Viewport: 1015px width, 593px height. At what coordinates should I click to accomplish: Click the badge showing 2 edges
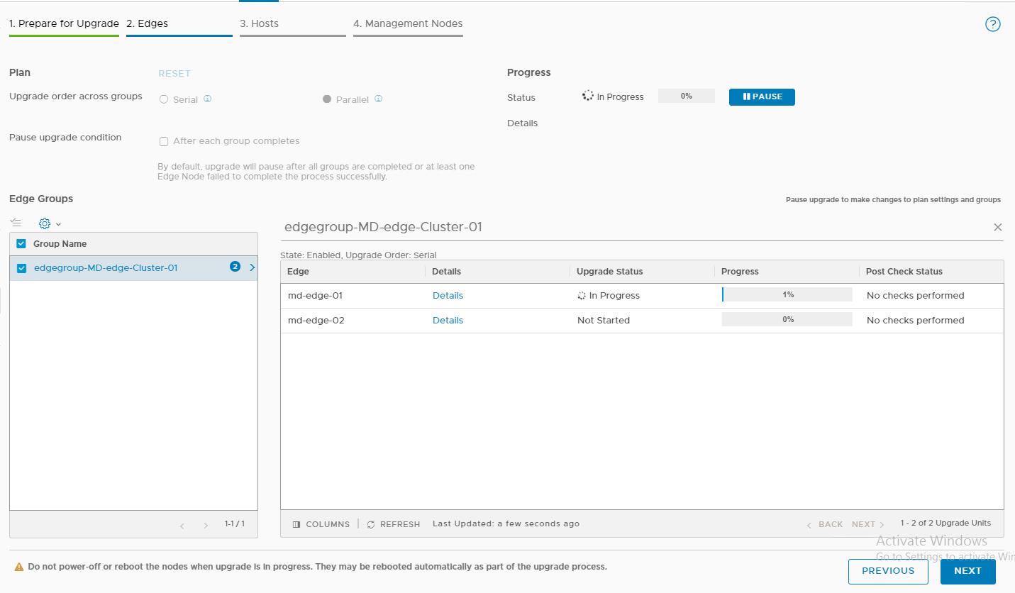click(x=235, y=267)
